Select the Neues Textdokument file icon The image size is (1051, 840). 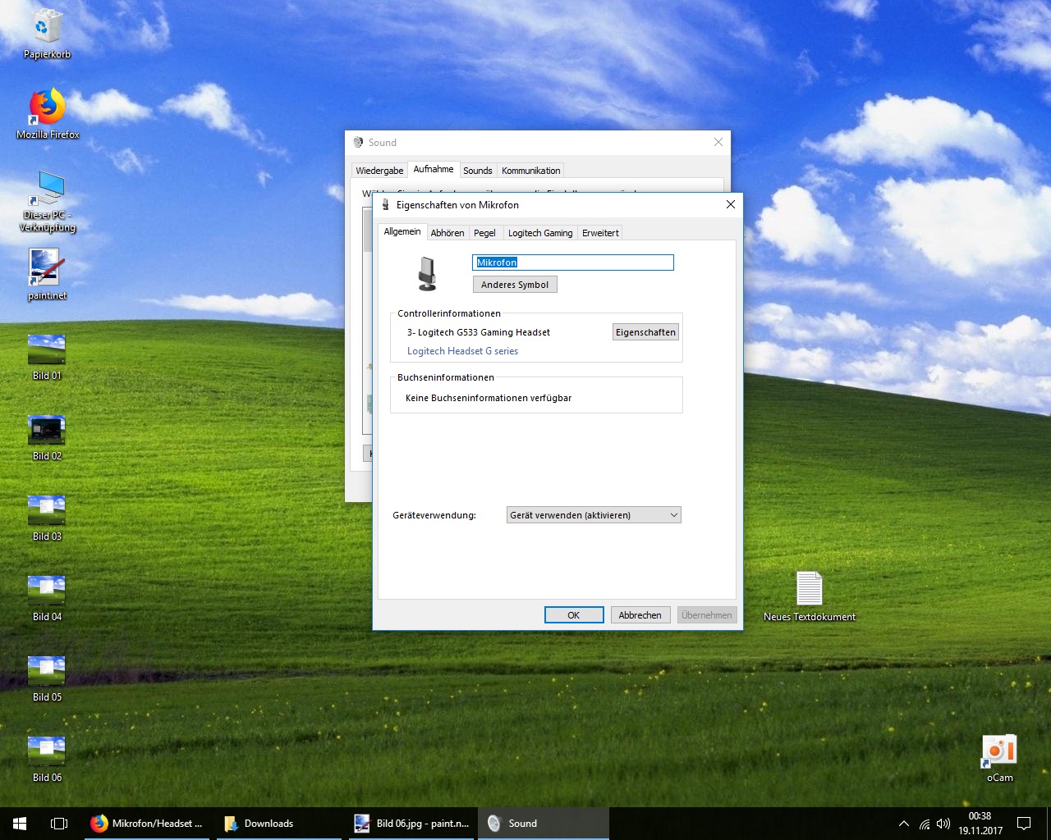pos(810,596)
